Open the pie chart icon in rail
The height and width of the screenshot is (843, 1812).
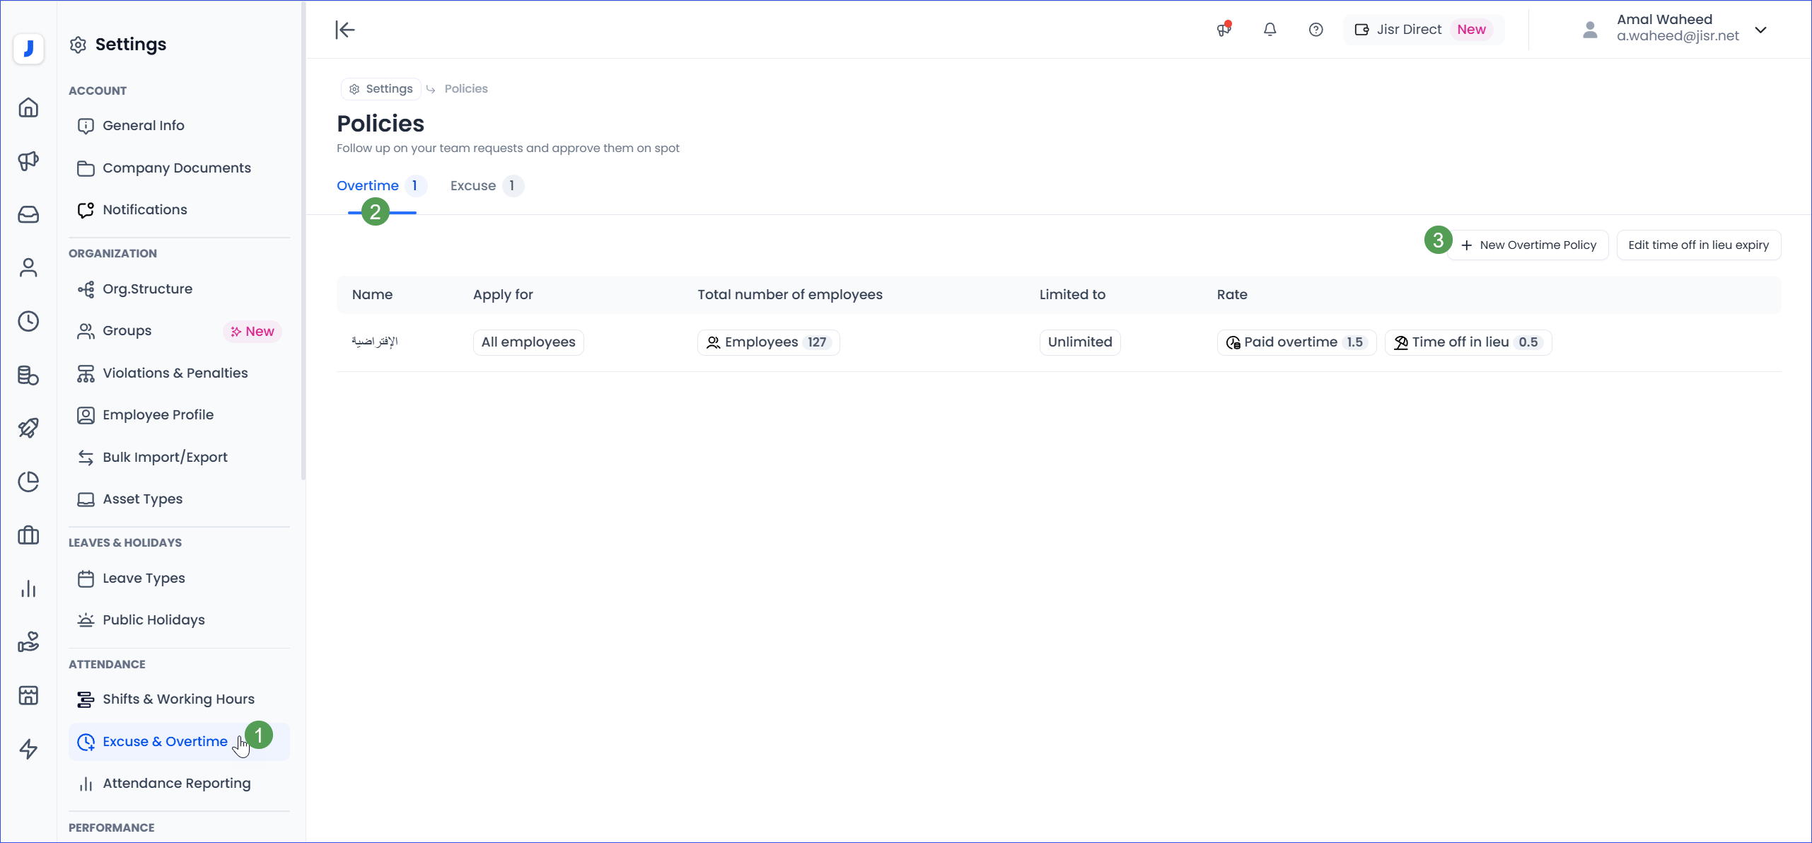coord(28,482)
